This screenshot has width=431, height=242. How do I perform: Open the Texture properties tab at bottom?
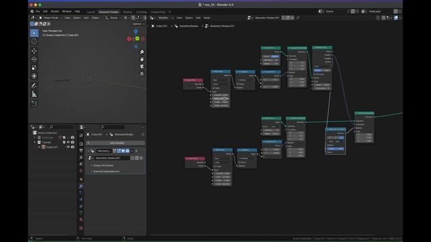click(x=81, y=228)
